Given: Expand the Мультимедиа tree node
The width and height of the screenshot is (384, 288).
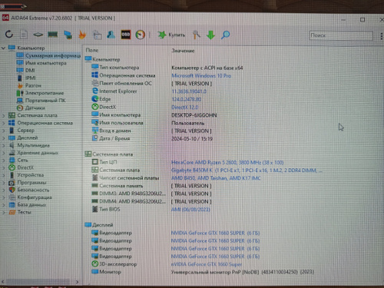Looking at the screenshot, I should point(3,145).
